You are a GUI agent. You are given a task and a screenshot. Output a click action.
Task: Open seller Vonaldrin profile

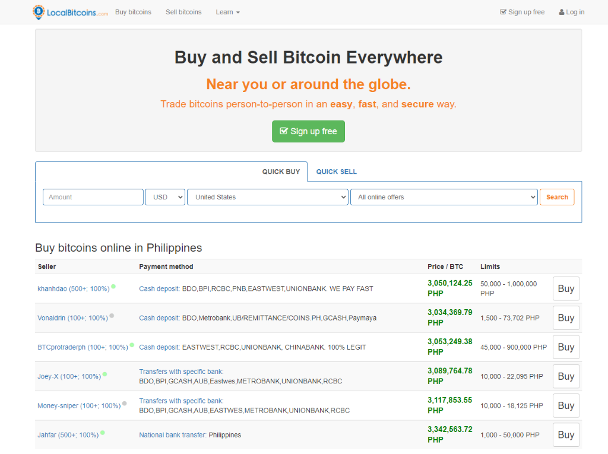pos(72,318)
